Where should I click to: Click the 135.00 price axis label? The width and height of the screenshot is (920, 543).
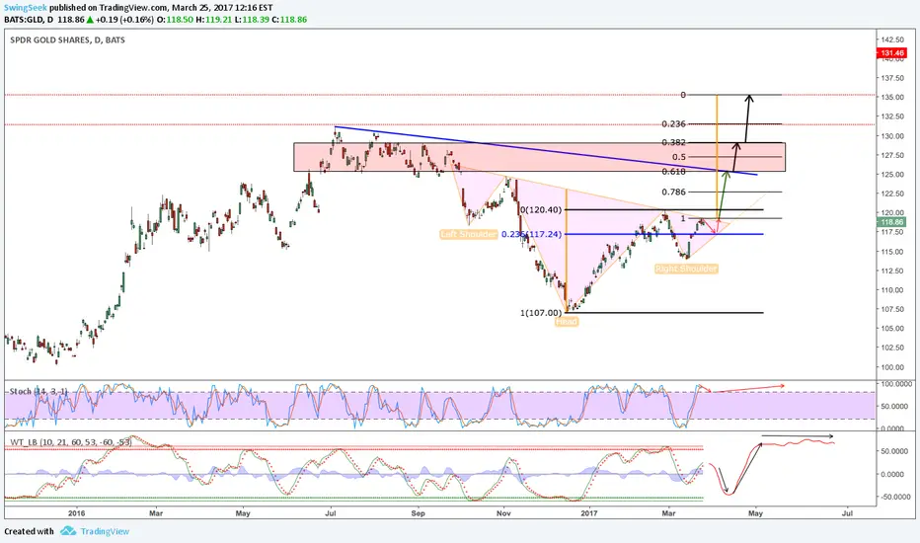891,98
